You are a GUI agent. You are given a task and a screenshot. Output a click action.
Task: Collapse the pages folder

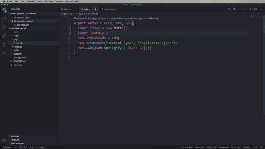pos(12,36)
